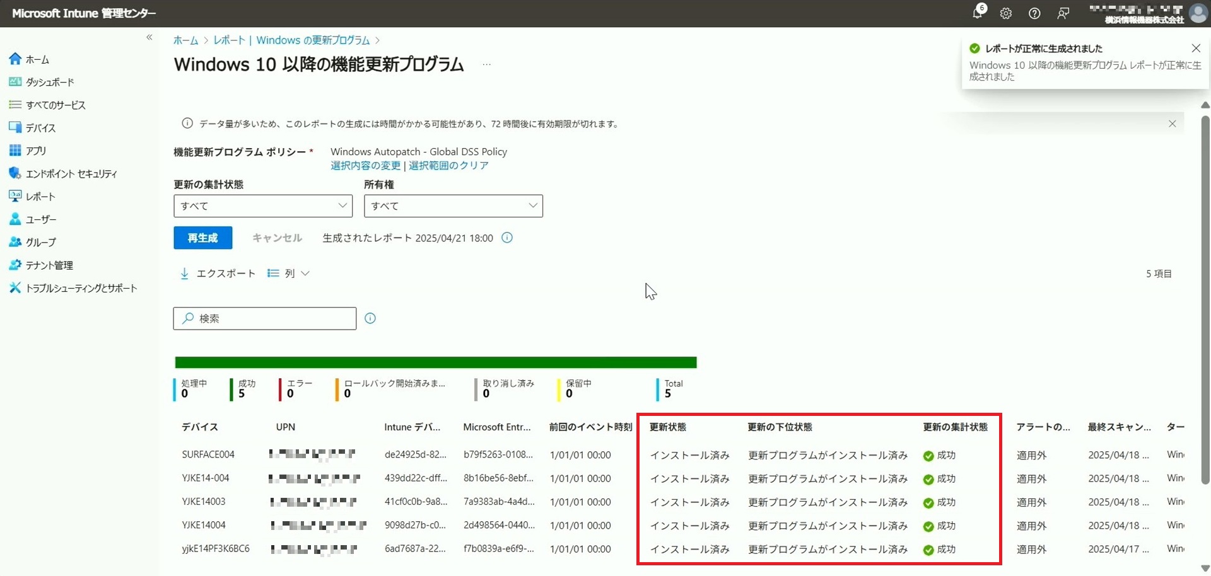Click scroll up arrow
Image resolution: width=1211 pixels, height=576 pixels.
1205,105
